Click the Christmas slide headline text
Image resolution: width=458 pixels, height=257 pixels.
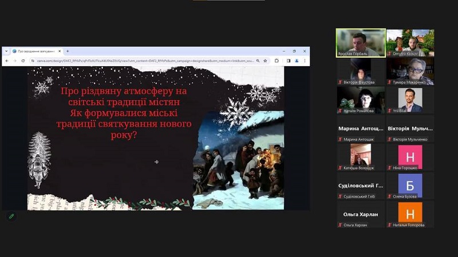point(126,113)
